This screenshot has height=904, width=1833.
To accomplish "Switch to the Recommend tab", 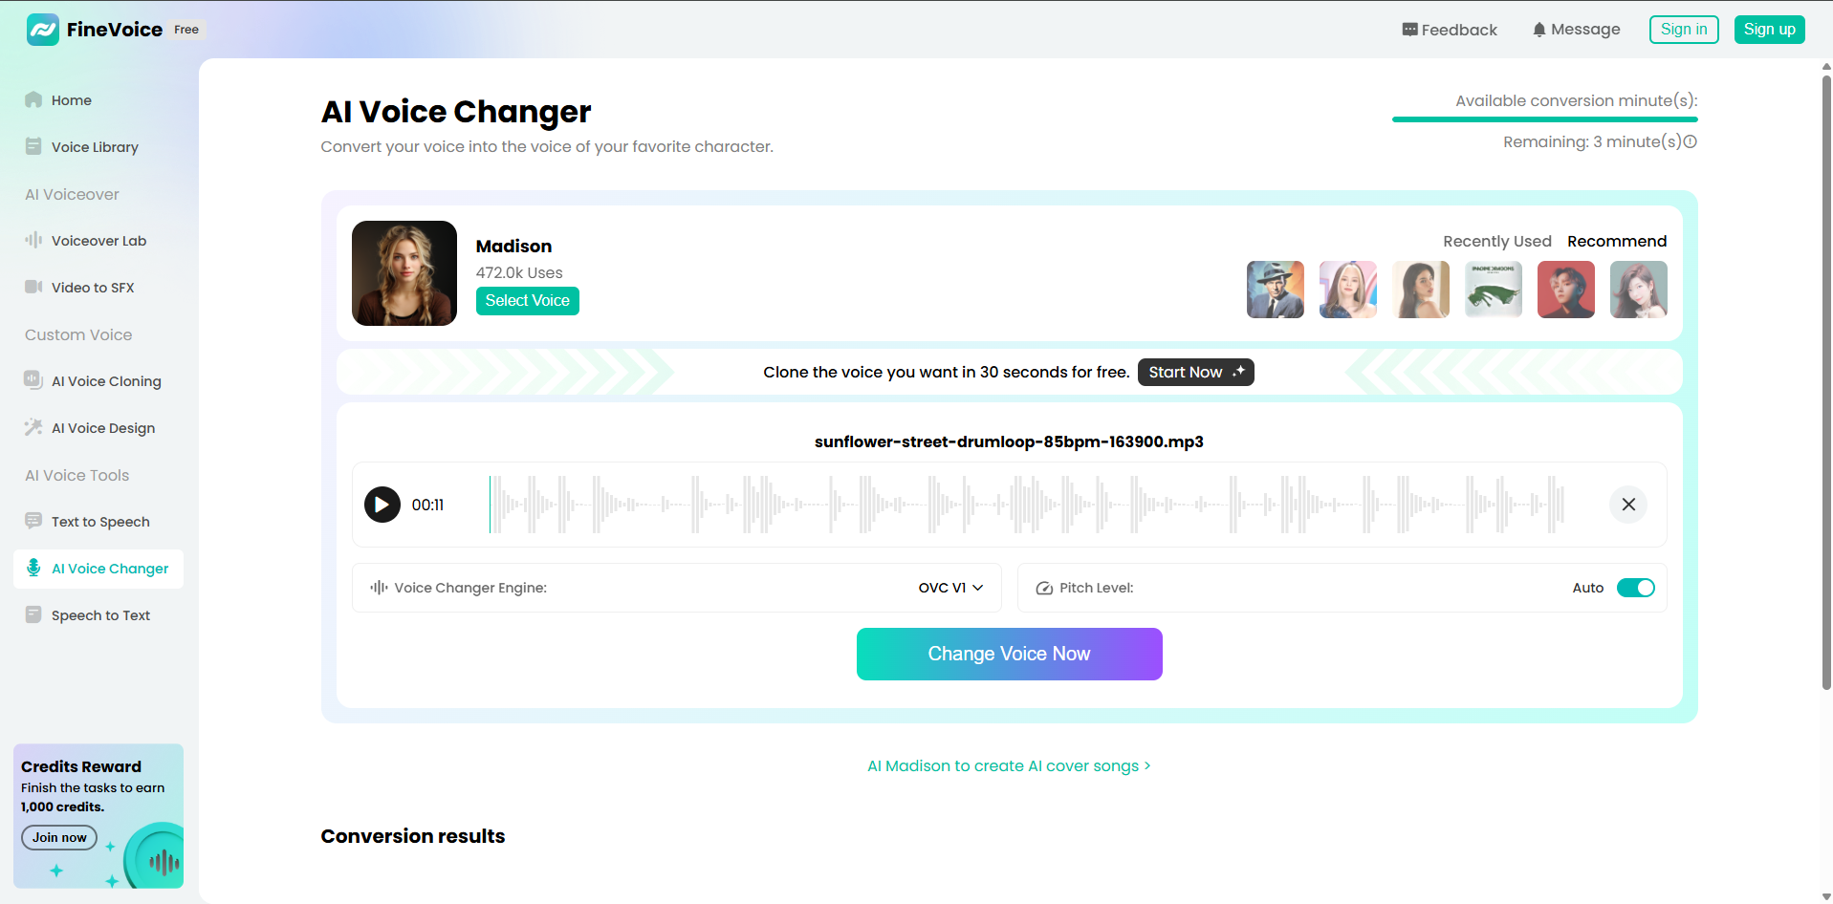I will [1617, 241].
